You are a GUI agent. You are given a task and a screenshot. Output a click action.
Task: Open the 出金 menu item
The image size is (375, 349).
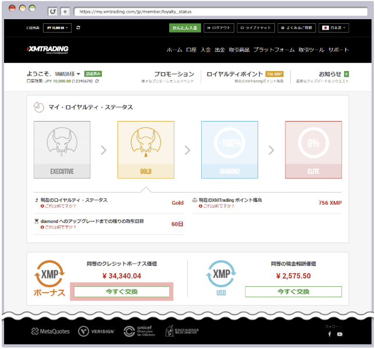[220, 50]
